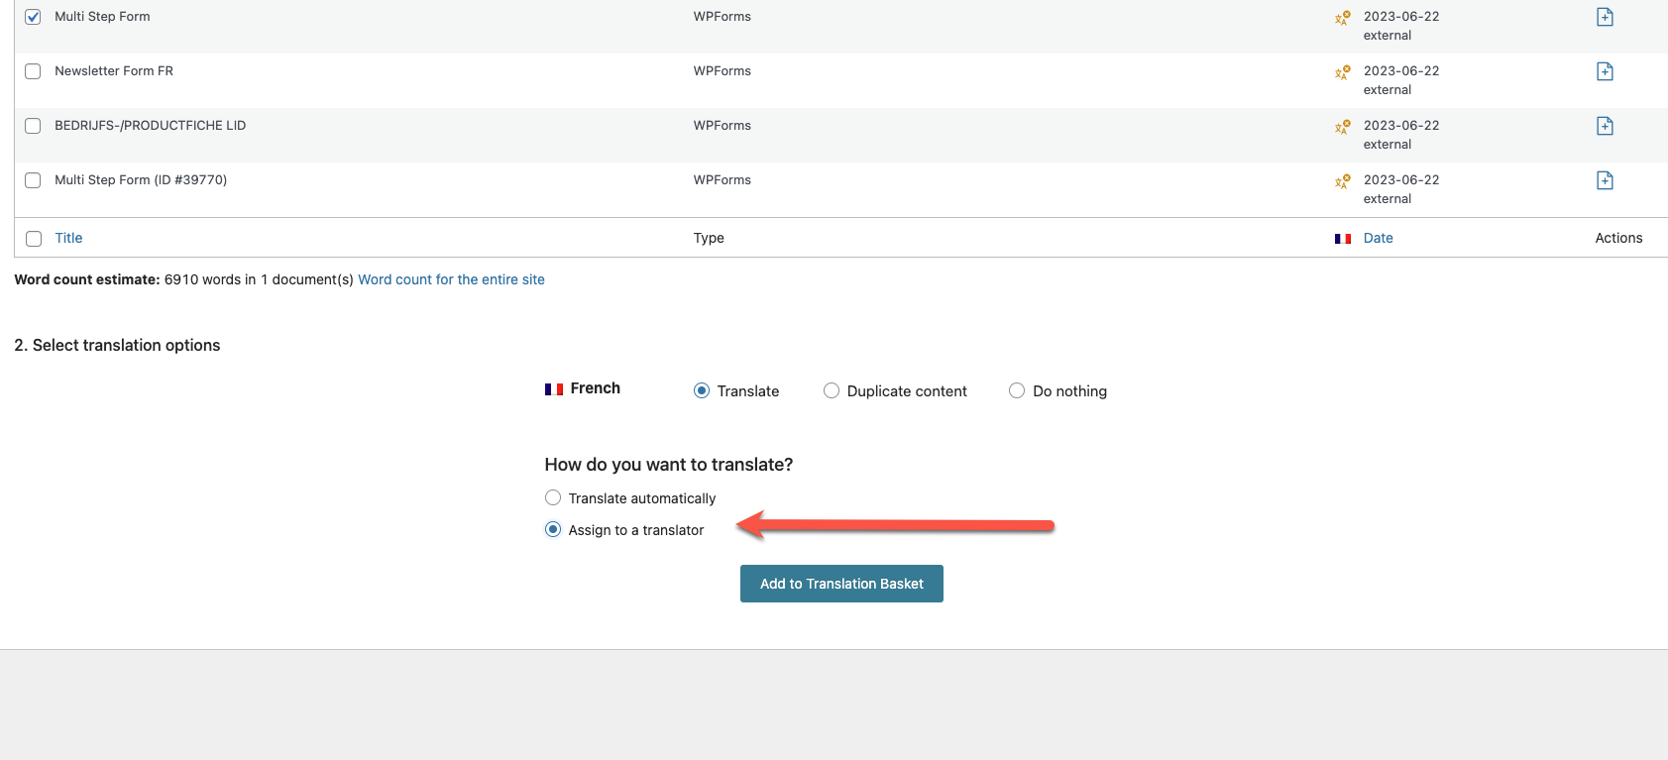This screenshot has width=1668, height=760.
Task: Click add-translation page icon for checked Multi Step Form
Action: pyautogui.click(x=1605, y=17)
